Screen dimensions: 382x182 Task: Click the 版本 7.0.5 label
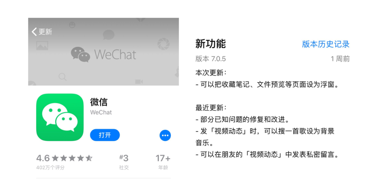coord(210,59)
